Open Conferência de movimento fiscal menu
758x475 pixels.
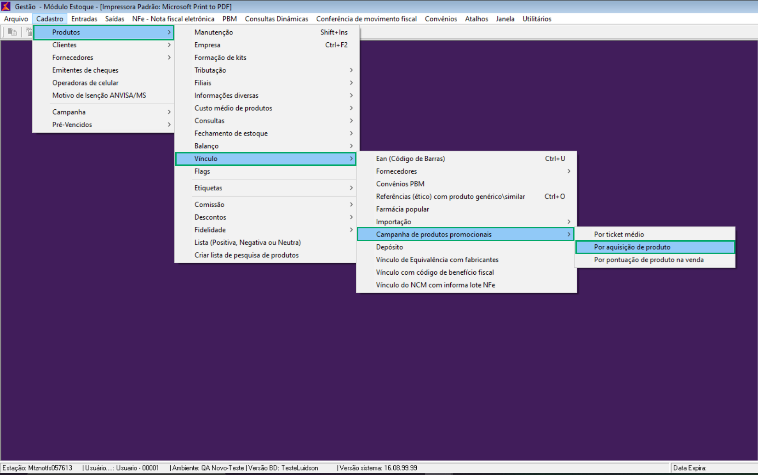click(x=366, y=19)
